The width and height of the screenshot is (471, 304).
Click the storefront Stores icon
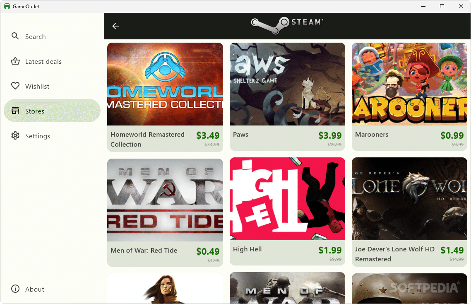(x=15, y=111)
